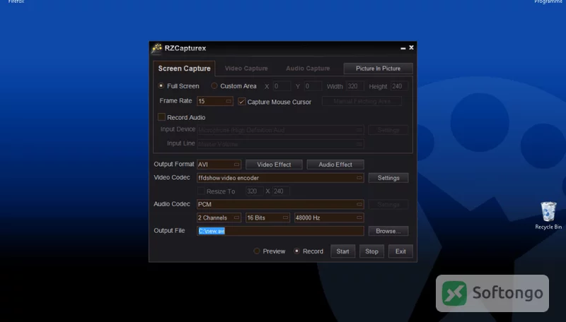The width and height of the screenshot is (566, 322).
Task: Open the 48000 Hz sample rate dropdown
Action: click(x=329, y=217)
